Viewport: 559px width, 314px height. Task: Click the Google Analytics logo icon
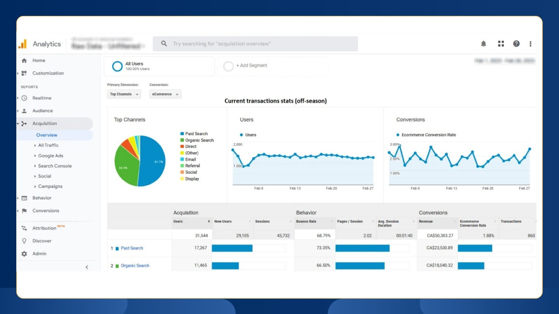pyautogui.click(x=22, y=44)
